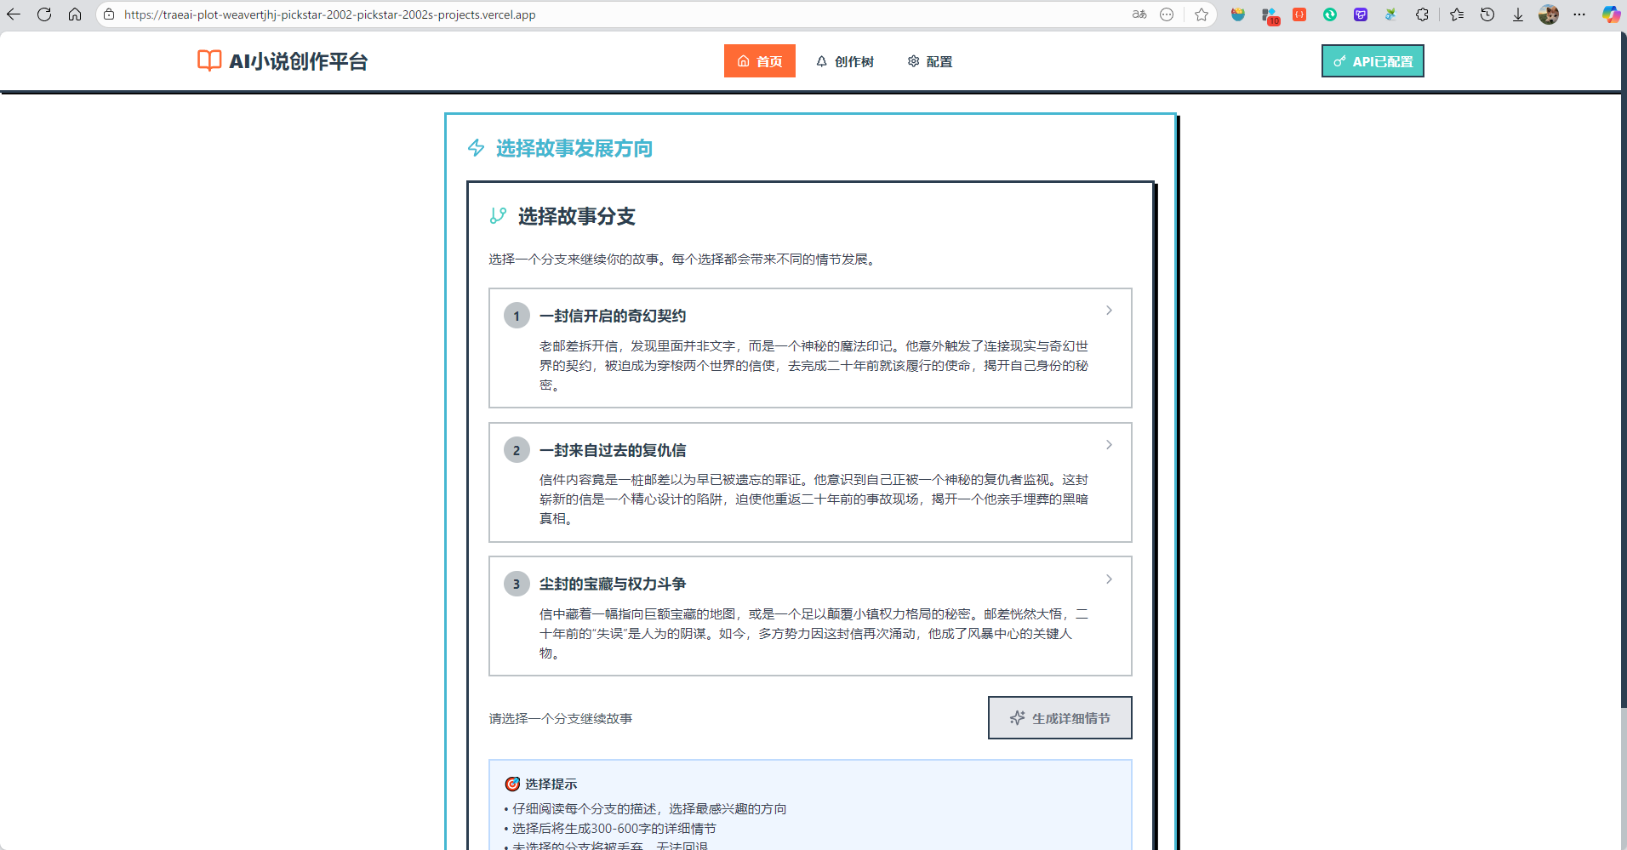The height and width of the screenshot is (850, 1627).
Task: Click the book logo icon beside AI小说创作平台
Action: (x=209, y=60)
